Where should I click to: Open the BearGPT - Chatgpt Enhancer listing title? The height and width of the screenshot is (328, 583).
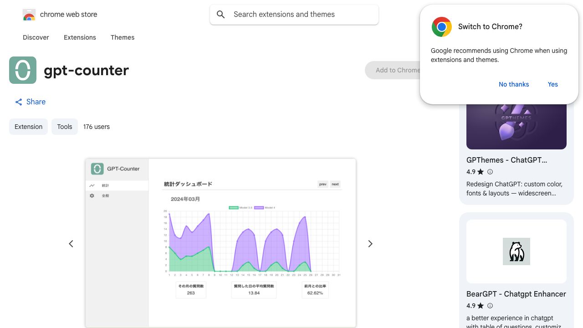[x=516, y=294]
